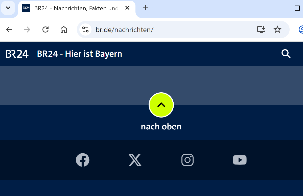The height and width of the screenshot is (196, 303).
Task: Click the address bar URL br.de/nachrichten/
Action: click(x=124, y=30)
